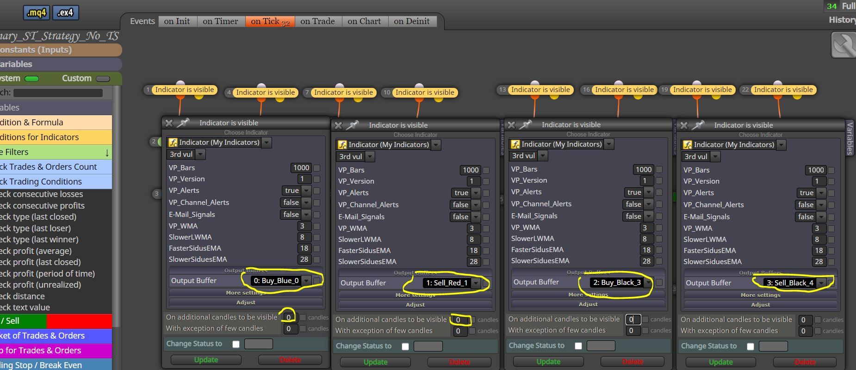The image size is (856, 370).
Task: Close the Sell_Red_1 indicator panel with X
Action: coord(338,125)
